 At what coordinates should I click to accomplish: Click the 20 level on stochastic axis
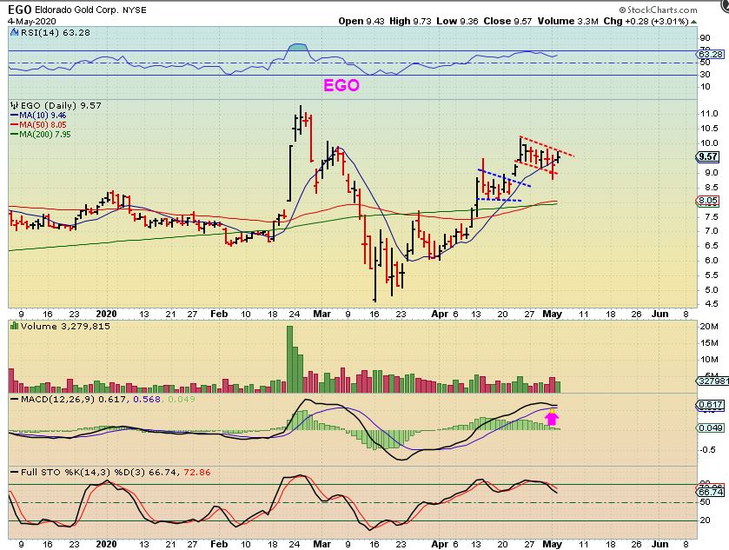coord(706,520)
